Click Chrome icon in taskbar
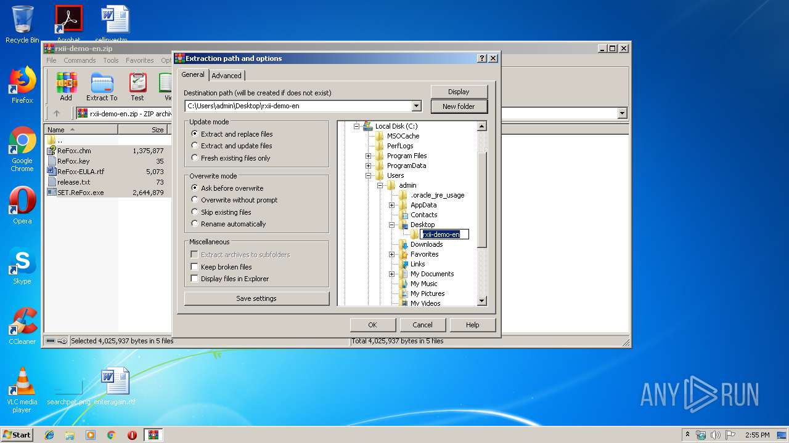 click(x=112, y=435)
